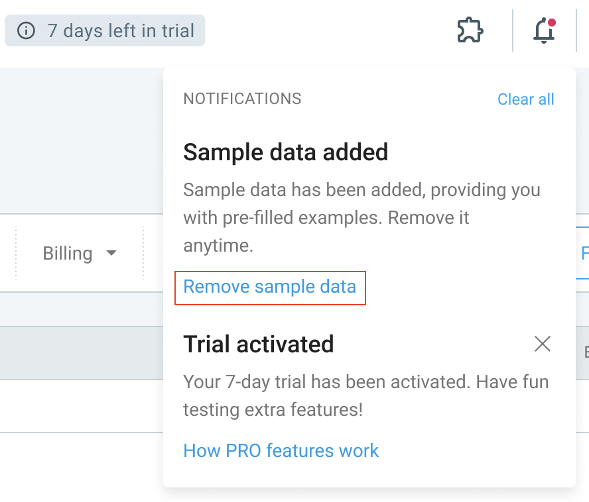Click dotted divider left of Billing
This screenshot has height=502, width=589.
(x=16, y=253)
